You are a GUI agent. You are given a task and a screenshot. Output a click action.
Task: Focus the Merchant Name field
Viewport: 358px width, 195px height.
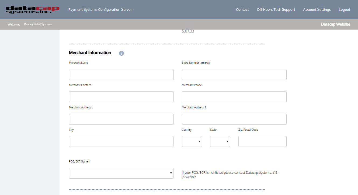[x=121, y=75]
